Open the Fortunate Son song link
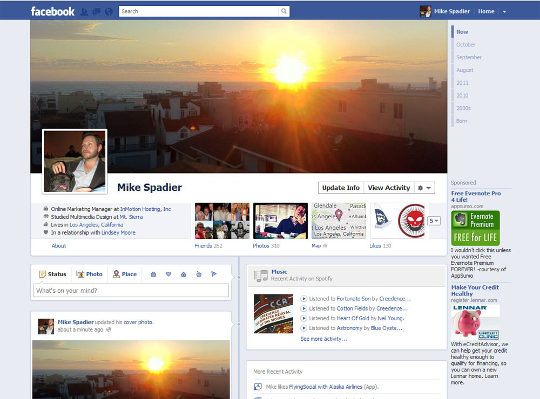 (353, 299)
